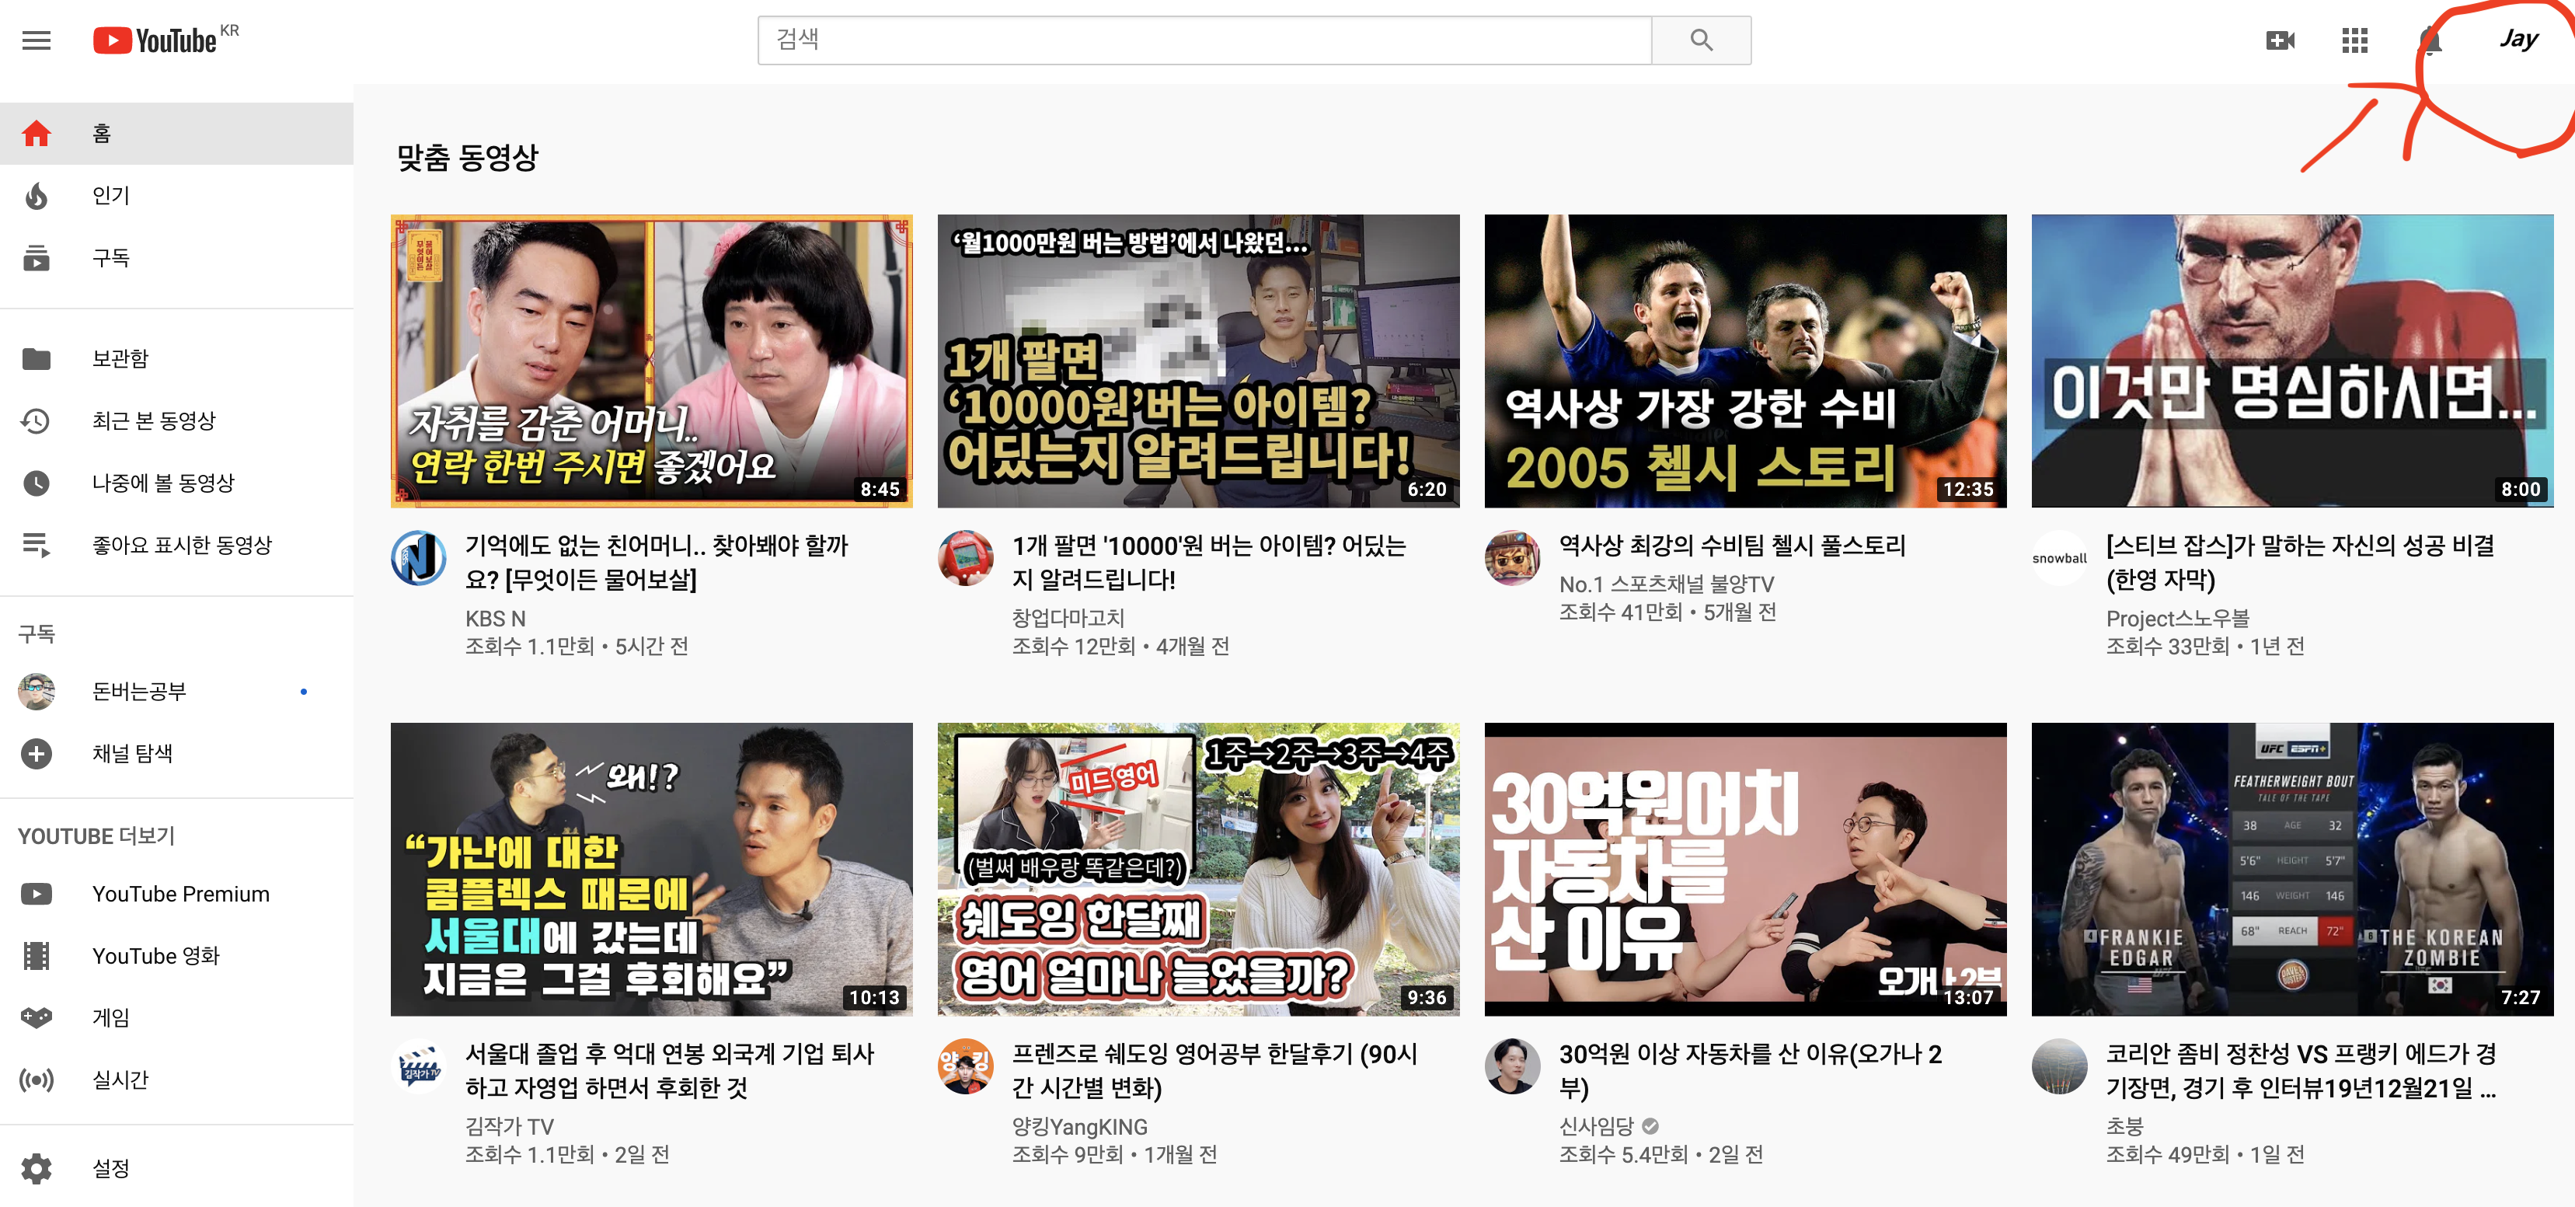
Task: Open 게임 in the sidebar
Action: 177,1017
